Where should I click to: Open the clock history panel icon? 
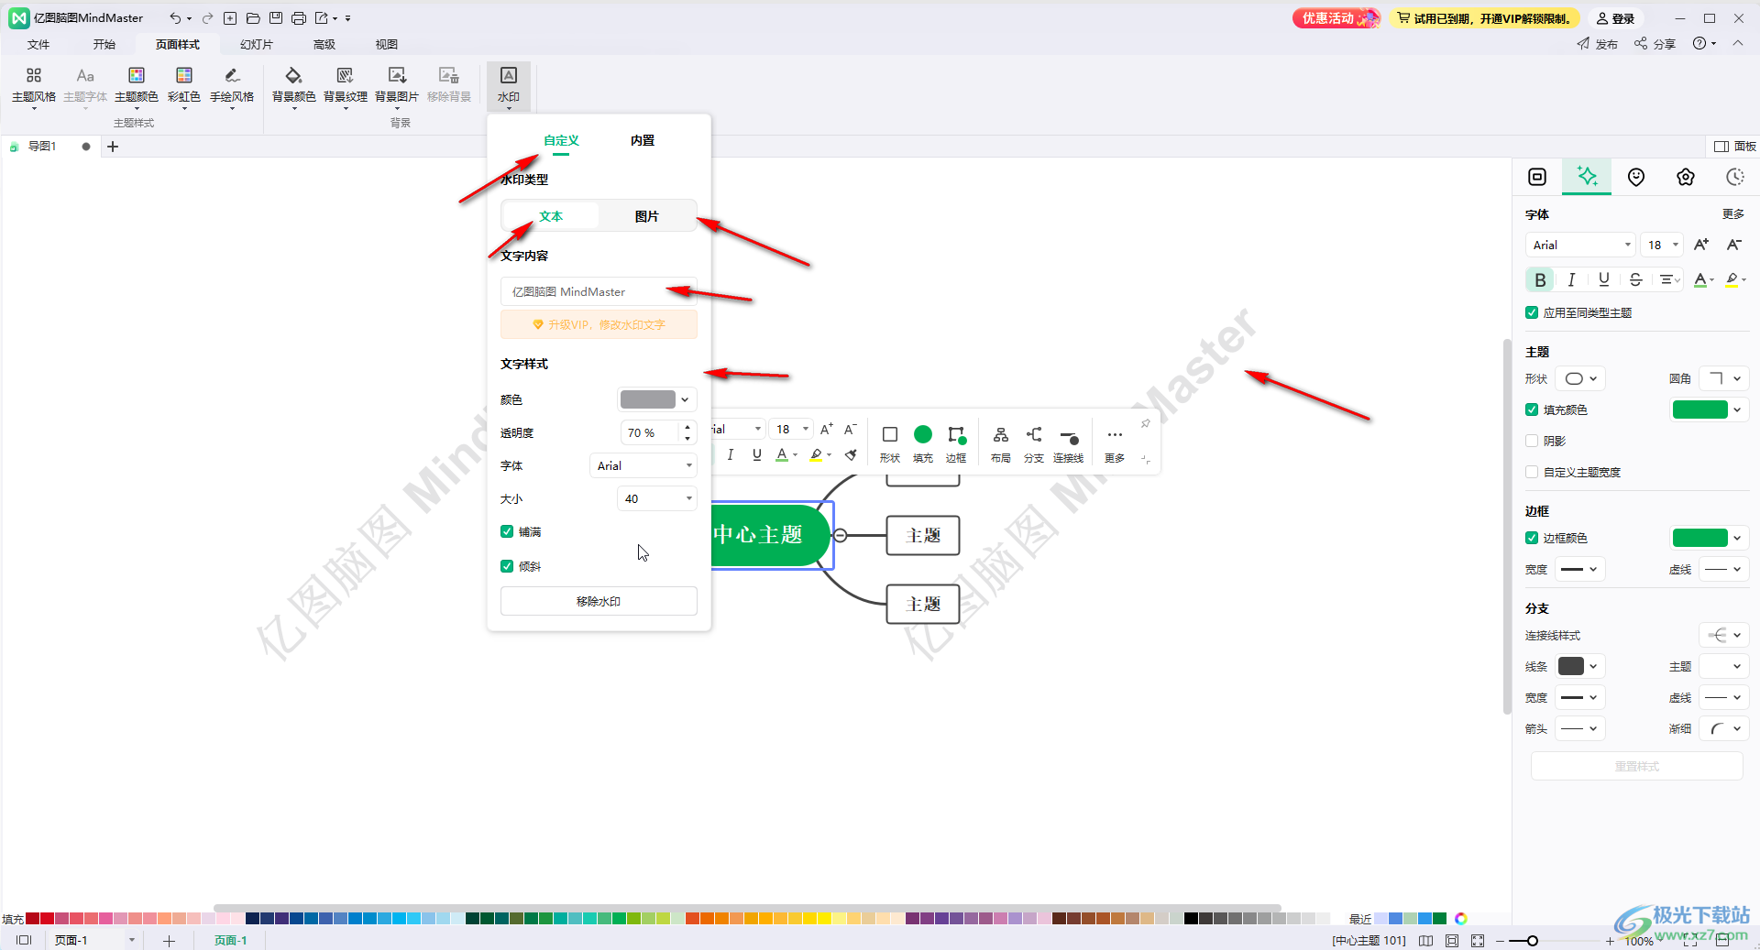(1735, 177)
